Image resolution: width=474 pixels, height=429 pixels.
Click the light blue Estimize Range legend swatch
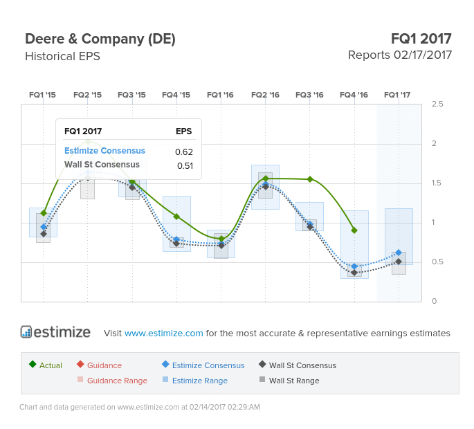pyautogui.click(x=165, y=379)
